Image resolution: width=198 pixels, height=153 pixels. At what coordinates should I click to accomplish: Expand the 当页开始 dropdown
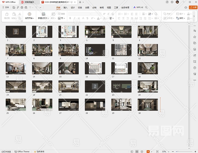pyautogui.click(x=33, y=18)
